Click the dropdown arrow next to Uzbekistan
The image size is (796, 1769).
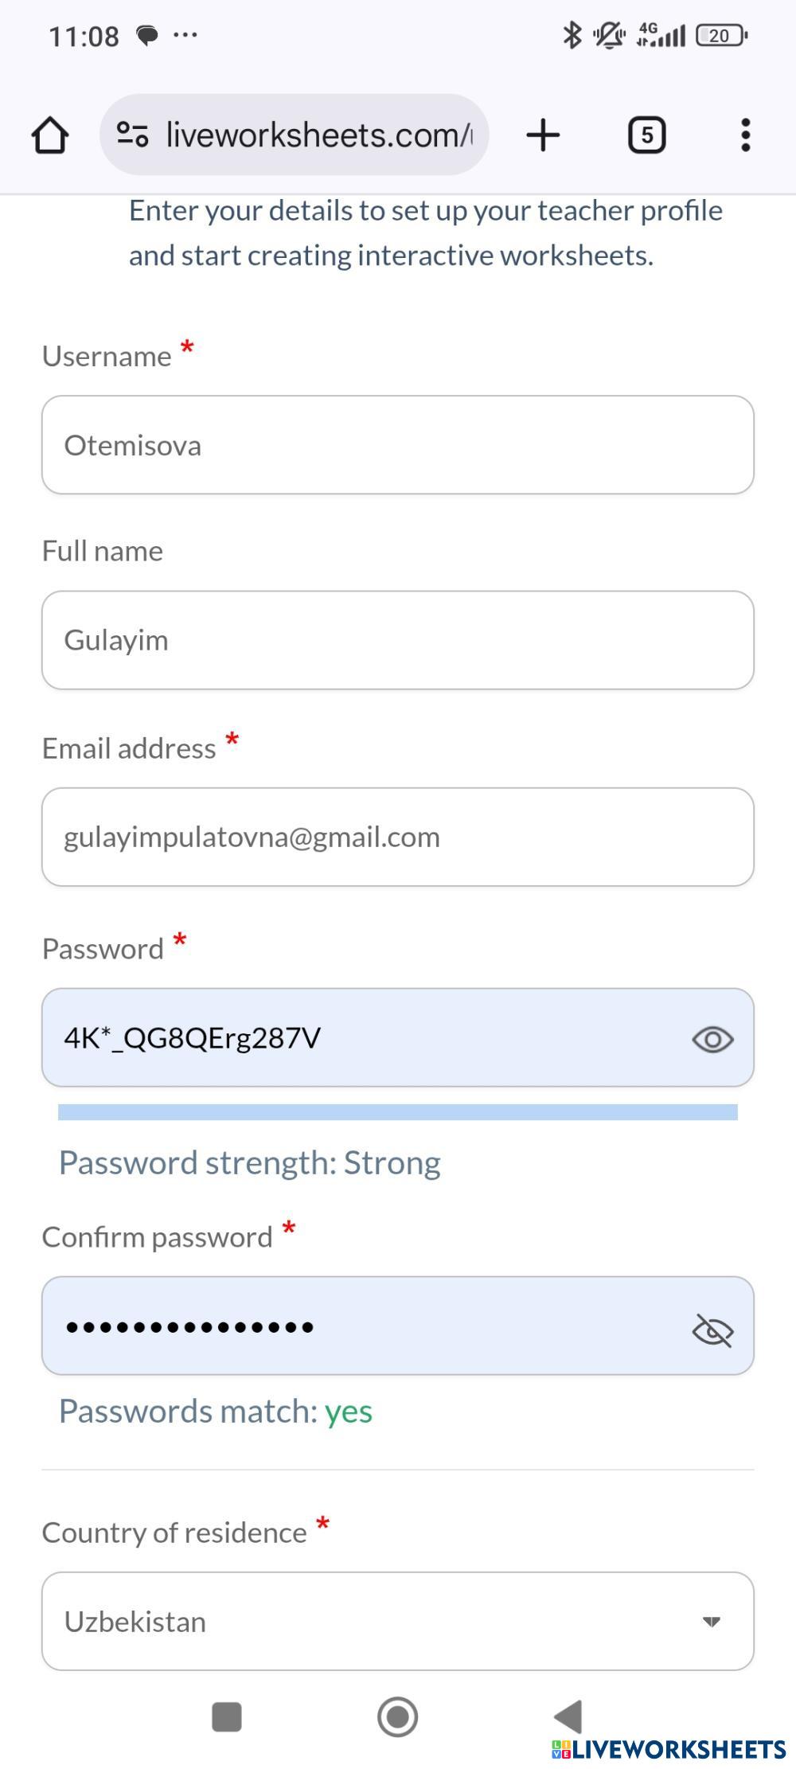point(711,1622)
